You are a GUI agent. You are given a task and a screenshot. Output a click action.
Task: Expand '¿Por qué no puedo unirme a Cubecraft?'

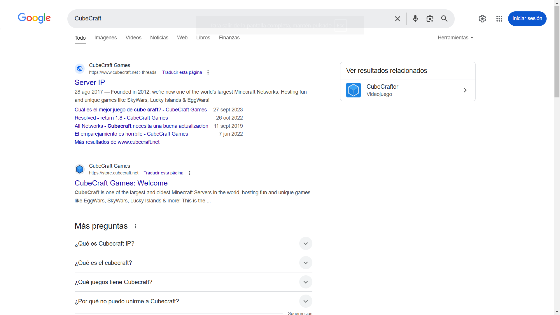(x=193, y=301)
